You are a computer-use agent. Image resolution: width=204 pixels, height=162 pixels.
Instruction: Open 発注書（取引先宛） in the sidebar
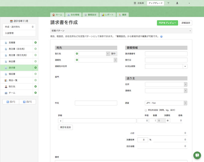pos(16,55)
